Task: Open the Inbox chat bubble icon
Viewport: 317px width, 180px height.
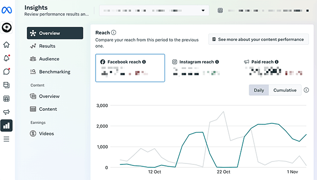Action: point(6,72)
